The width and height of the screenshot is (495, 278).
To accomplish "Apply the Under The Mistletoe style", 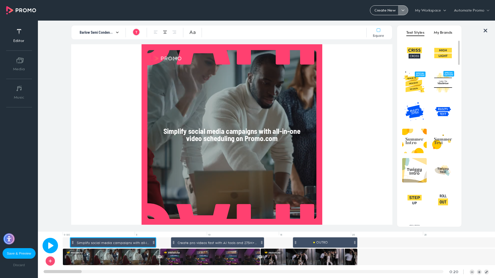I will [x=443, y=82].
